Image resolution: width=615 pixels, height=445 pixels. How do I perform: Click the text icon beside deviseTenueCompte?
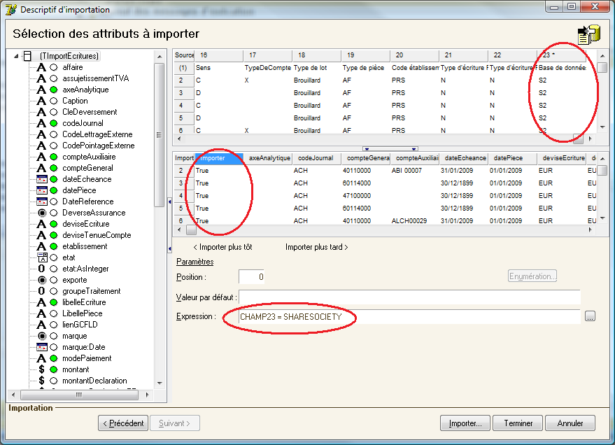point(41,235)
